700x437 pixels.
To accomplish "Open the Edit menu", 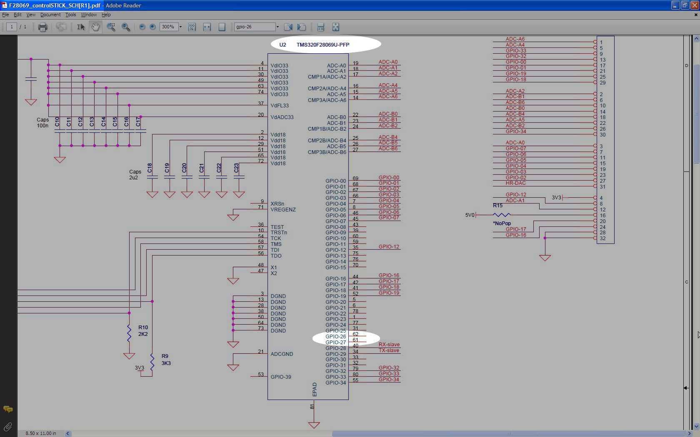I will (17, 15).
